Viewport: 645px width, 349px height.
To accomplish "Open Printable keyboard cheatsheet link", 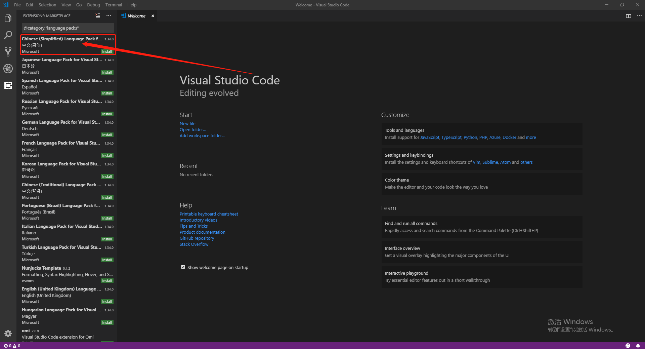I will pyautogui.click(x=209, y=214).
